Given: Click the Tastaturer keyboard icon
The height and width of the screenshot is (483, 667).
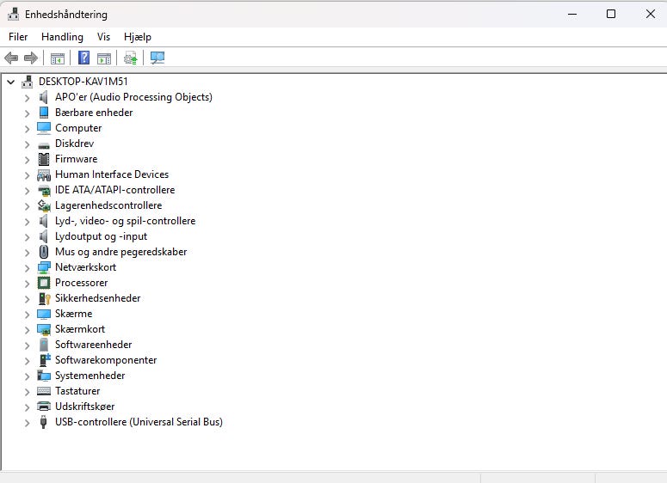Looking at the screenshot, I should (44, 391).
